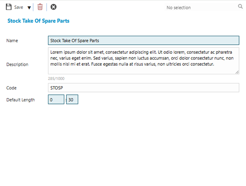Click the Save text button

click(x=18, y=7)
